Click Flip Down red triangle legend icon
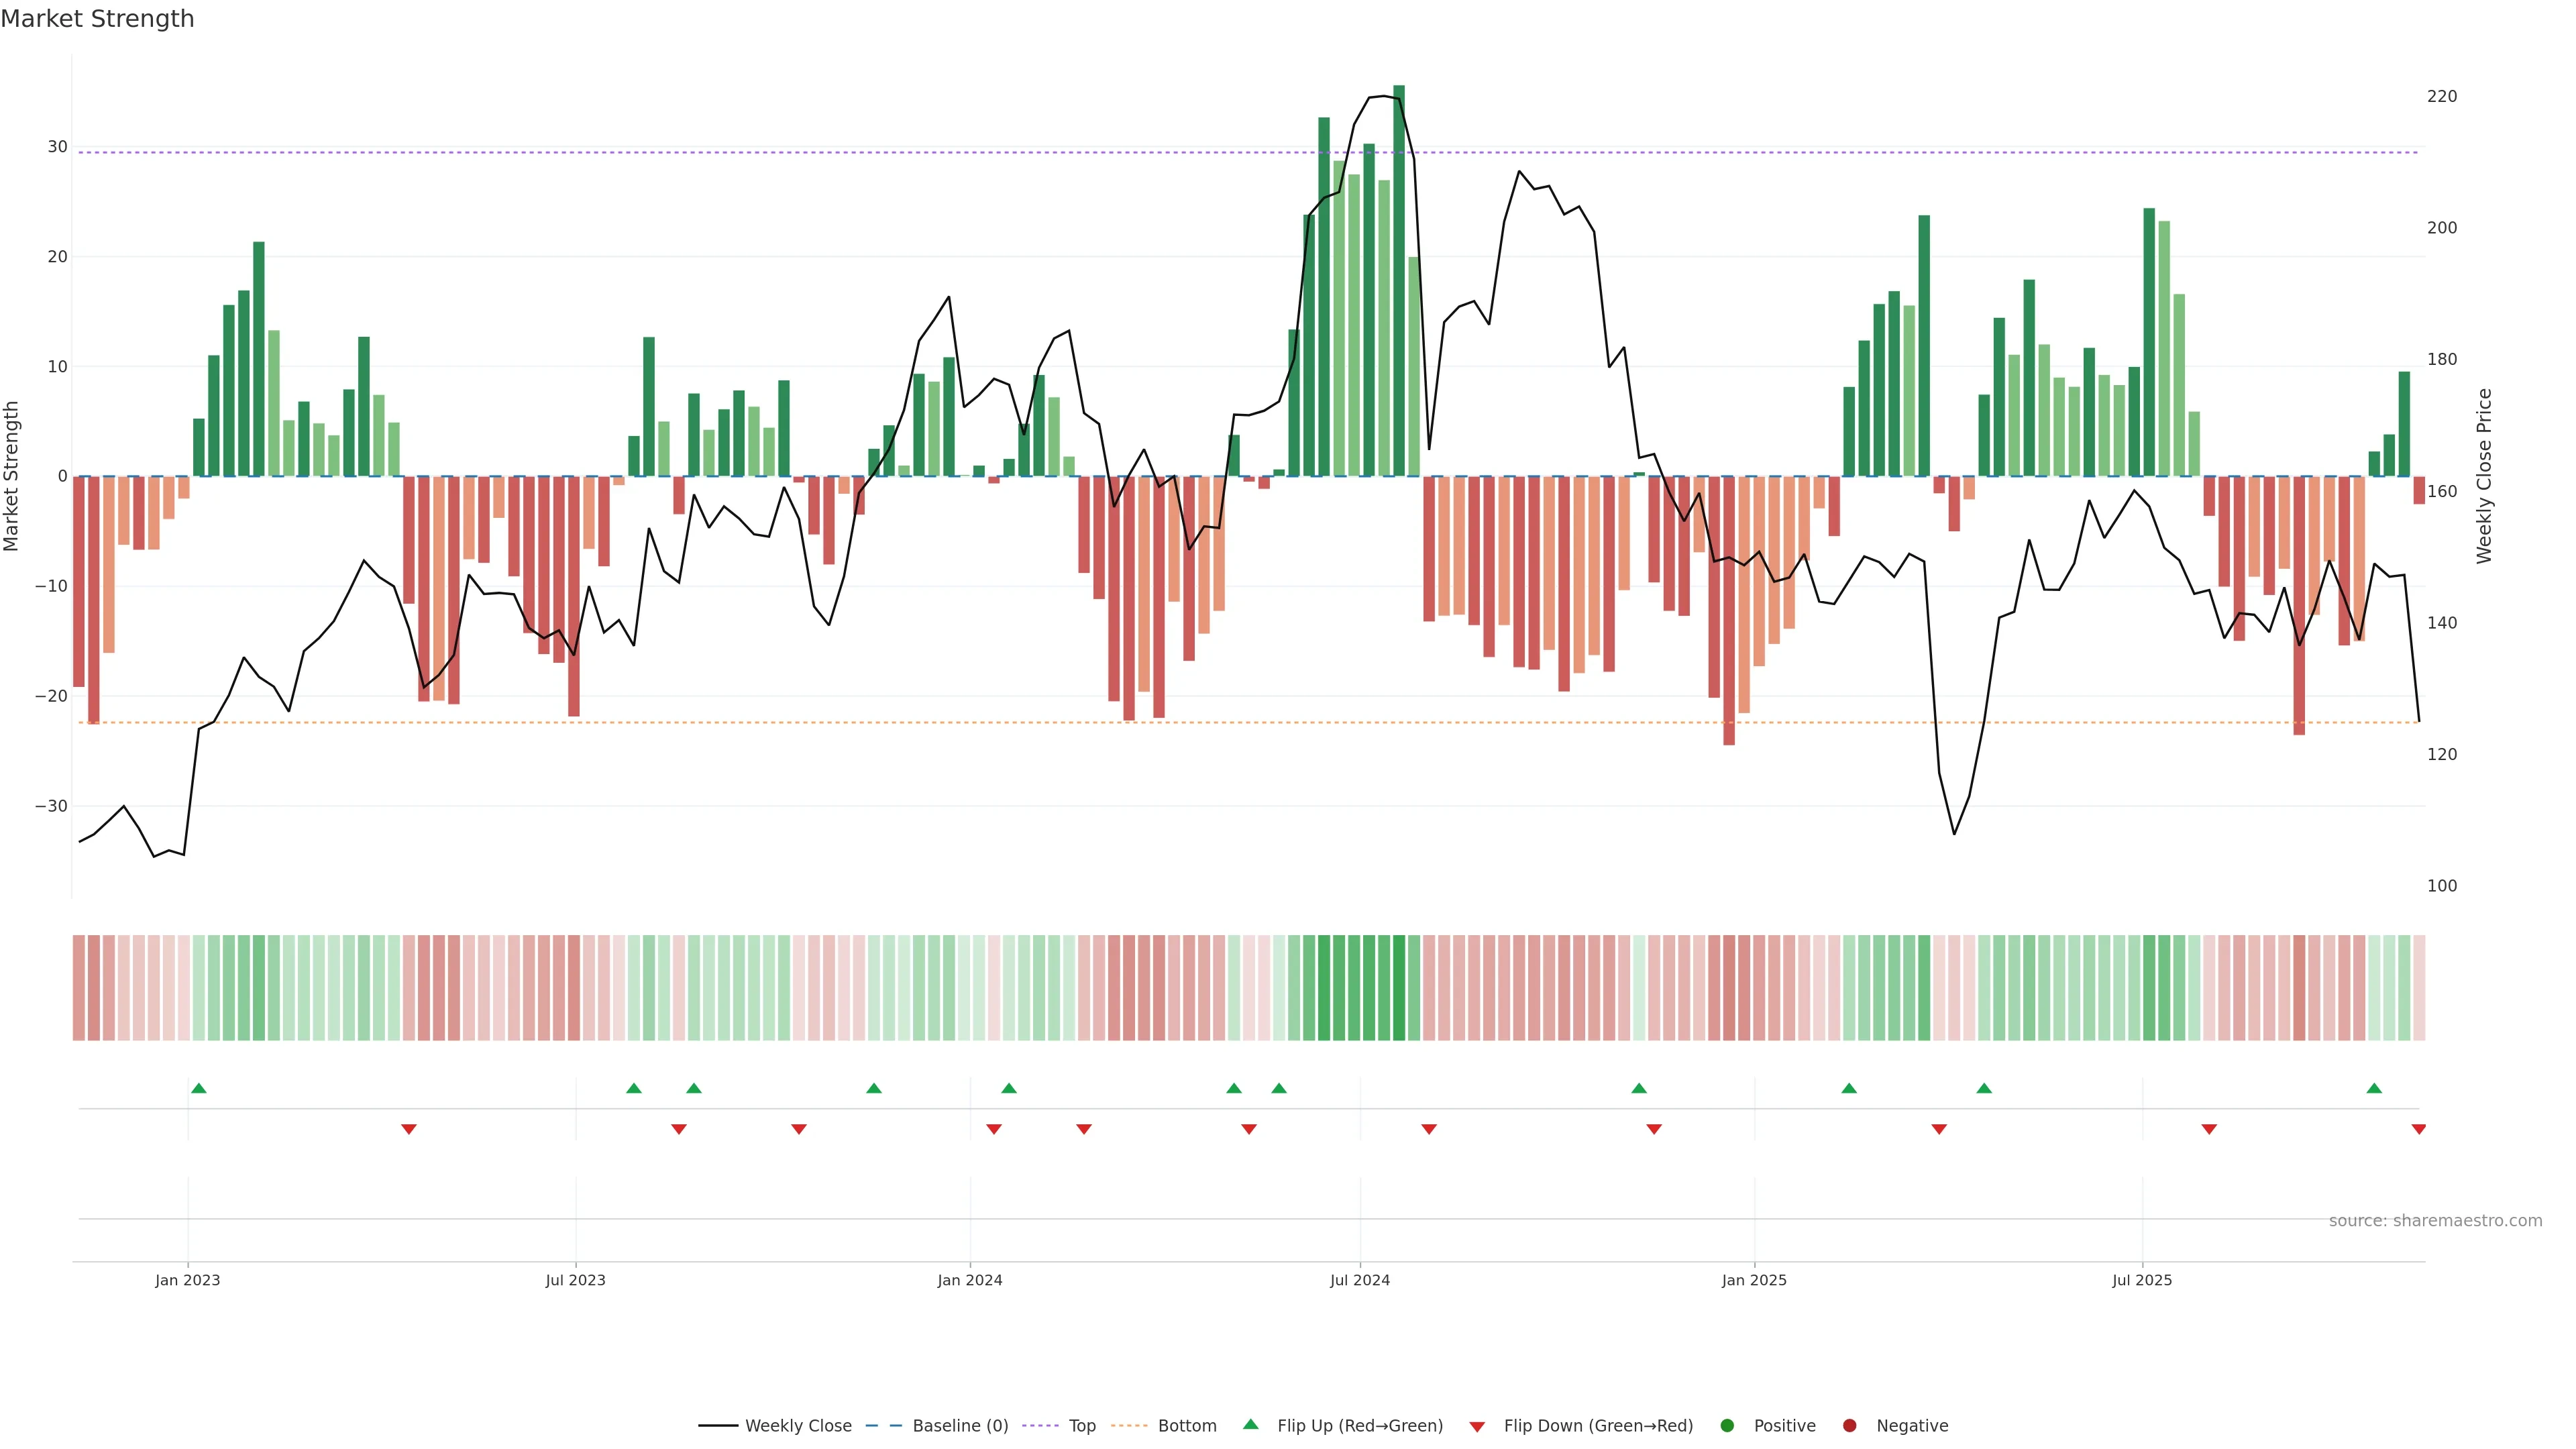 click(x=1477, y=1427)
